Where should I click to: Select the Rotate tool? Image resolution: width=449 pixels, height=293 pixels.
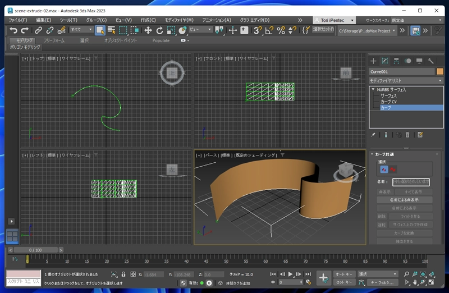[x=159, y=30]
